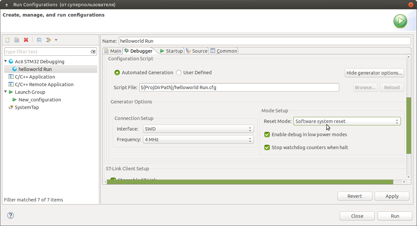Switch to the Source tab
The height and width of the screenshot is (226, 417).
tap(197, 51)
